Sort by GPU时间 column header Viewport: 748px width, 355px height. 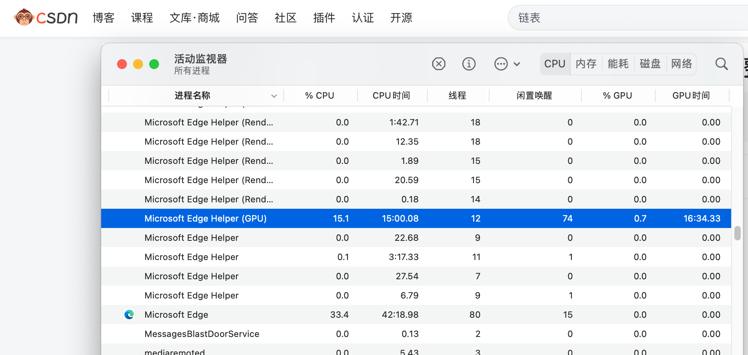(691, 96)
